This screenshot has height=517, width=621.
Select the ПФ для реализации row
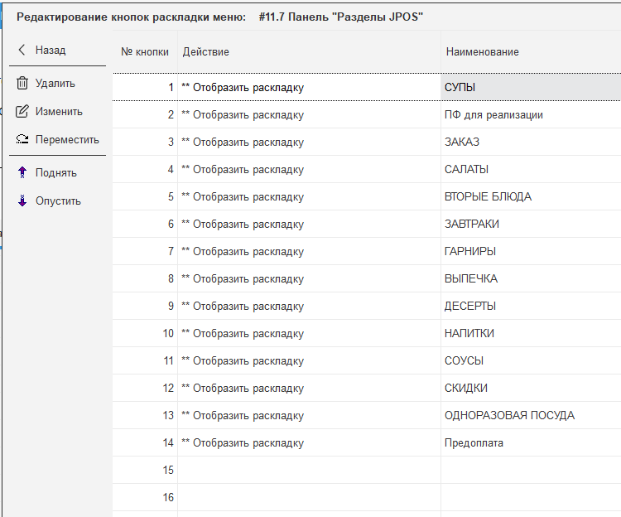(493, 115)
